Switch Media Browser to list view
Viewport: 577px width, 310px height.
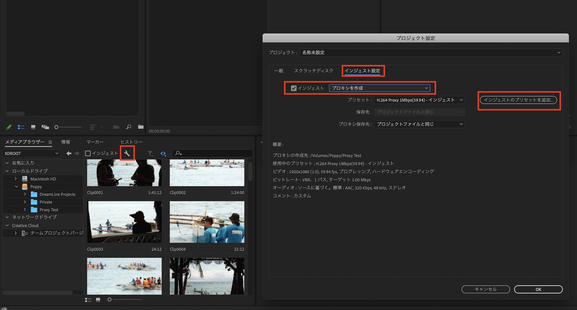pos(88,300)
